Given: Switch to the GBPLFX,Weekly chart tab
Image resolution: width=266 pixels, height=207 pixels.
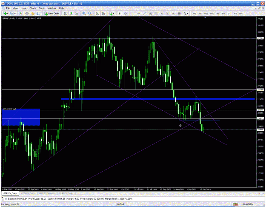Looking at the screenshot, I should click(47, 193).
